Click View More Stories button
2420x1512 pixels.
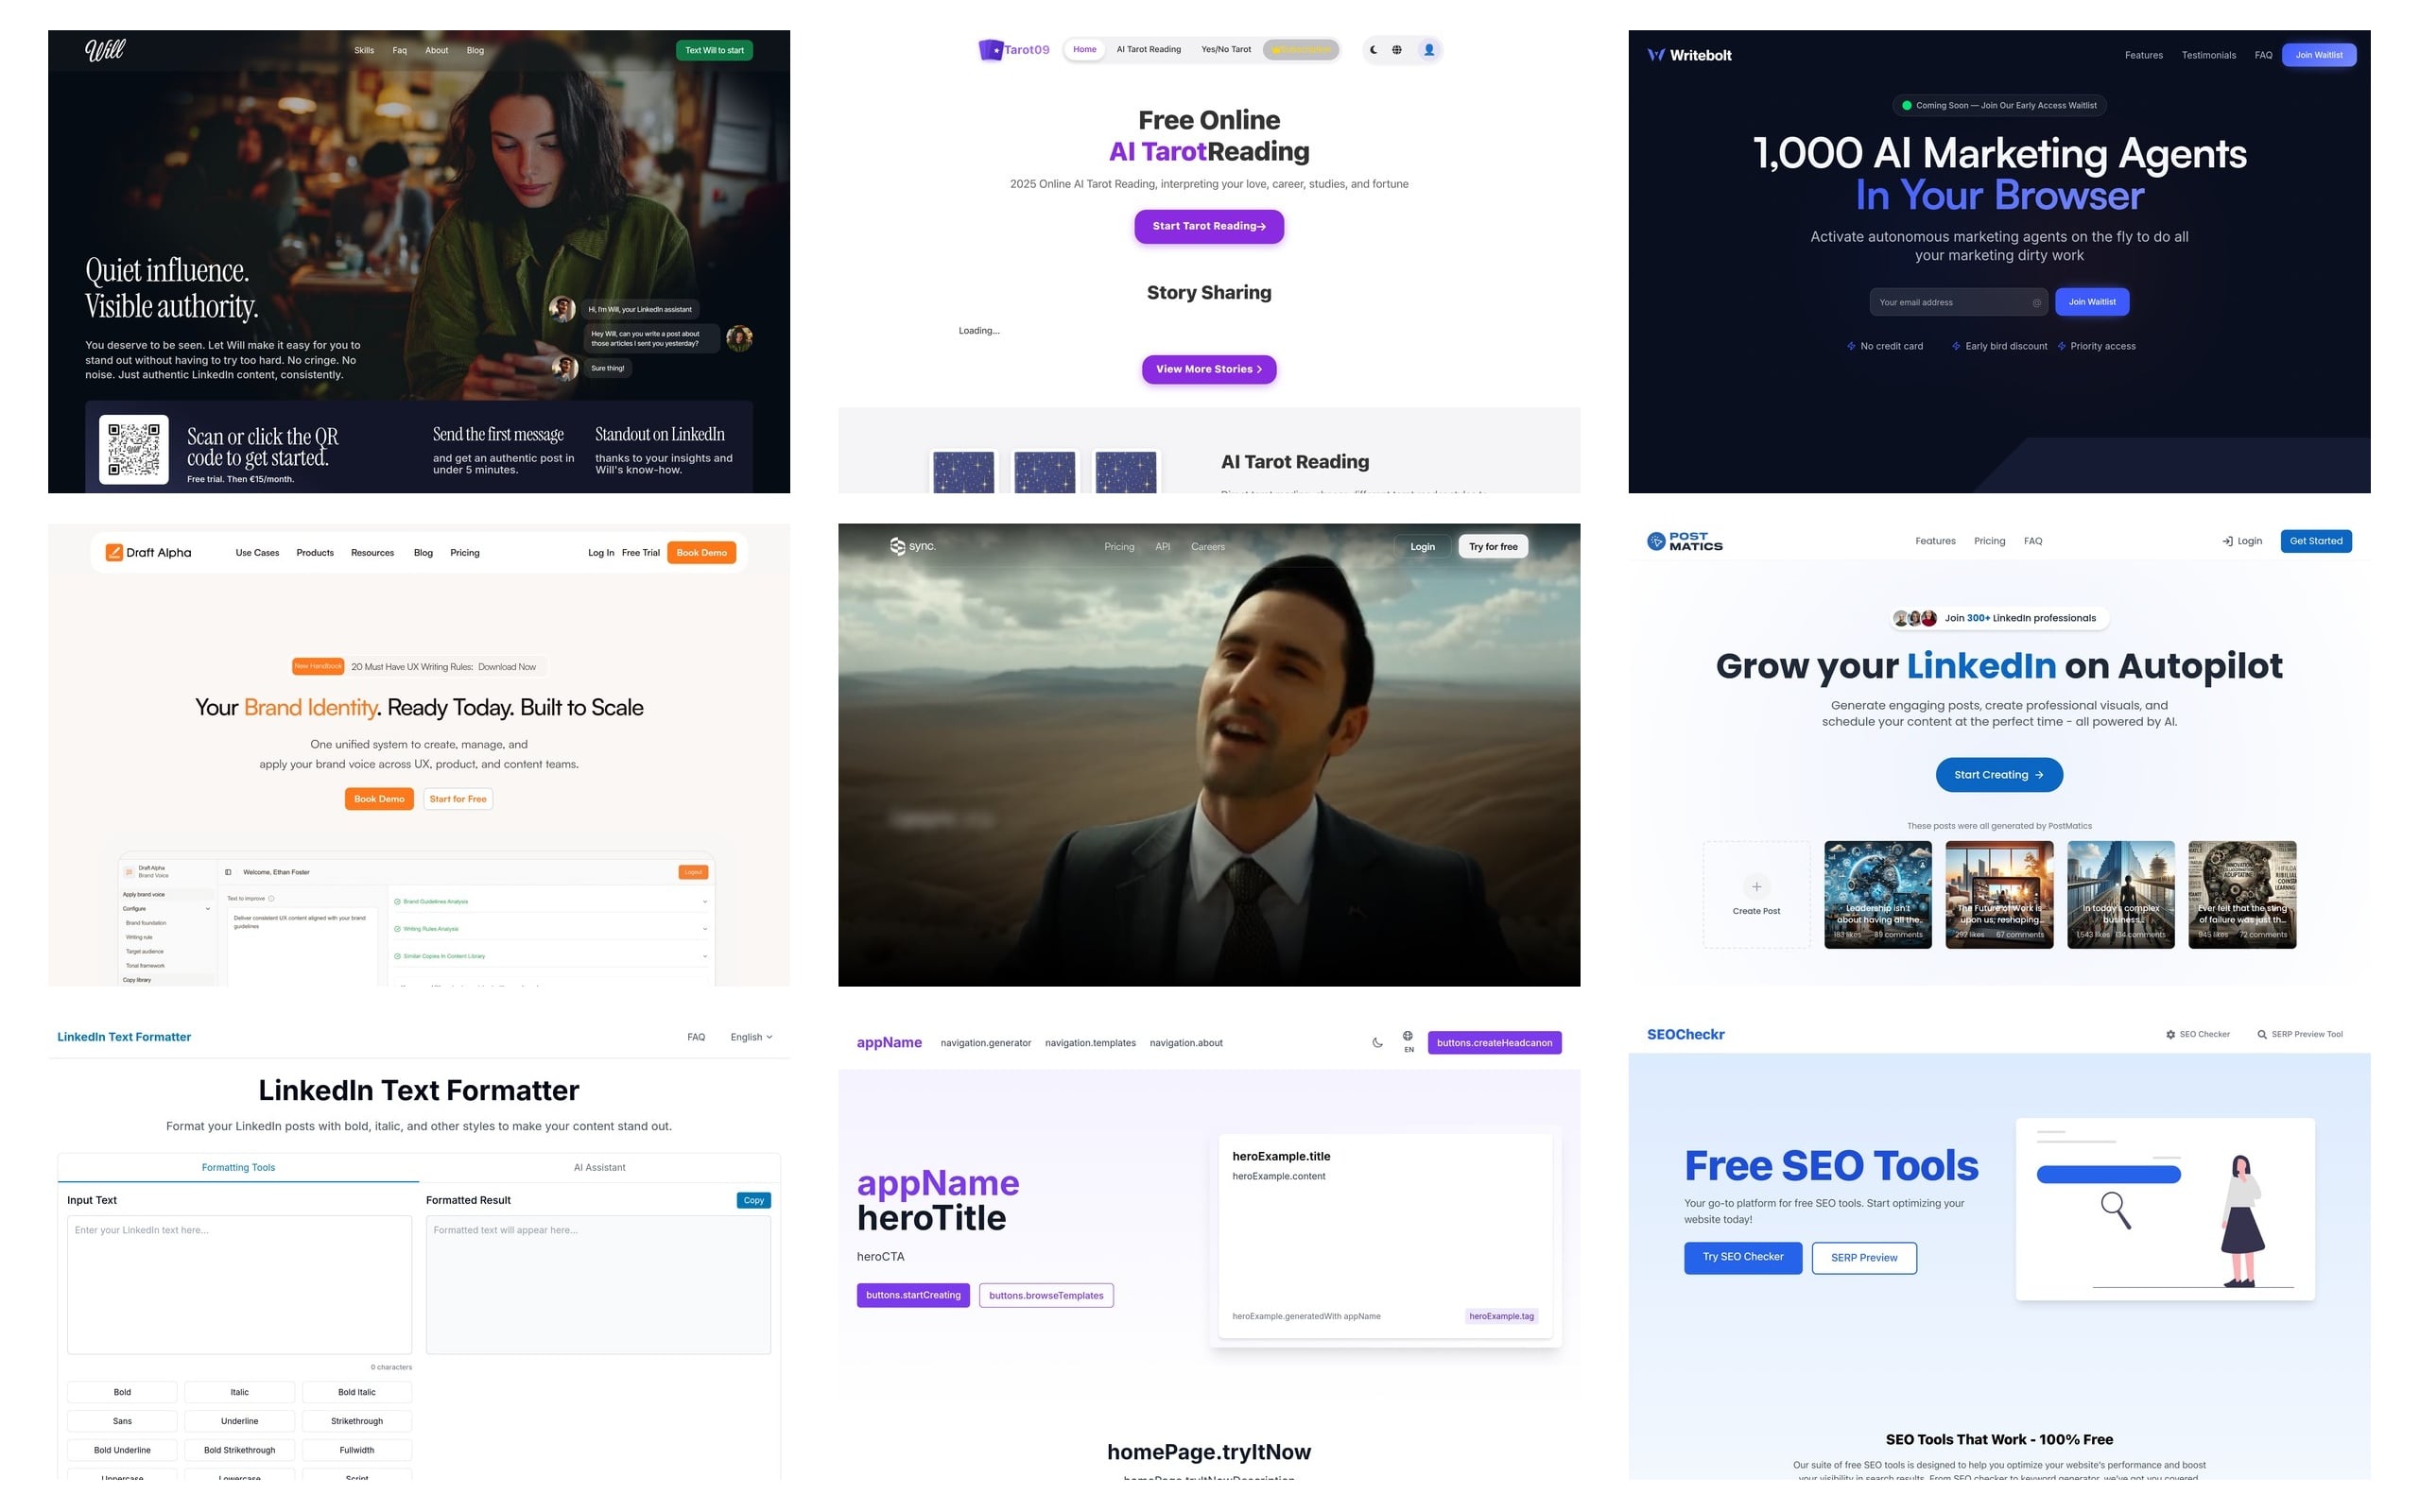(1208, 369)
